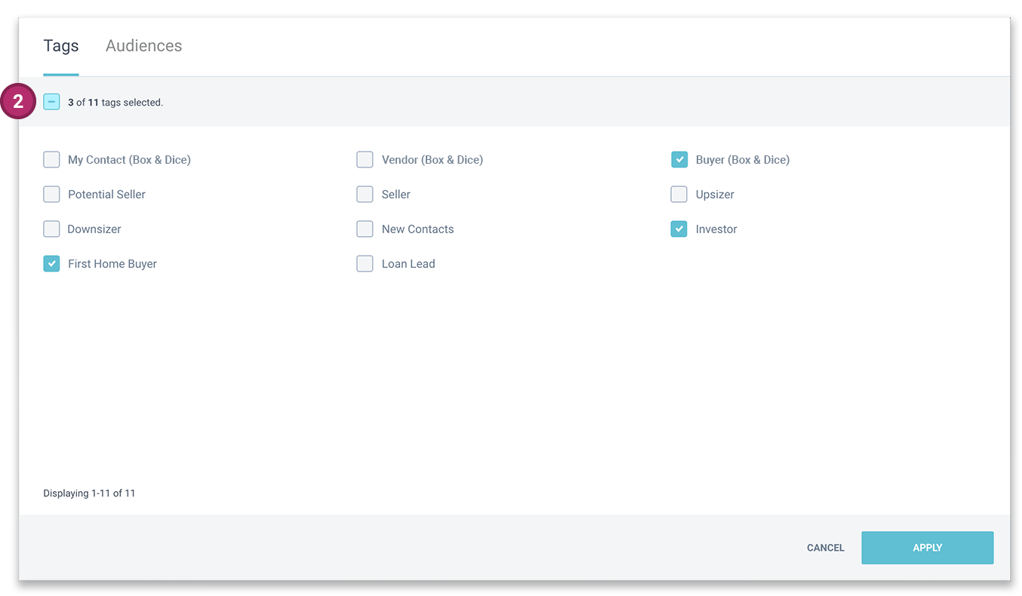Image resolution: width=1022 pixels, height=596 pixels.
Task: Select the Potential Seller tag
Action: (x=51, y=194)
